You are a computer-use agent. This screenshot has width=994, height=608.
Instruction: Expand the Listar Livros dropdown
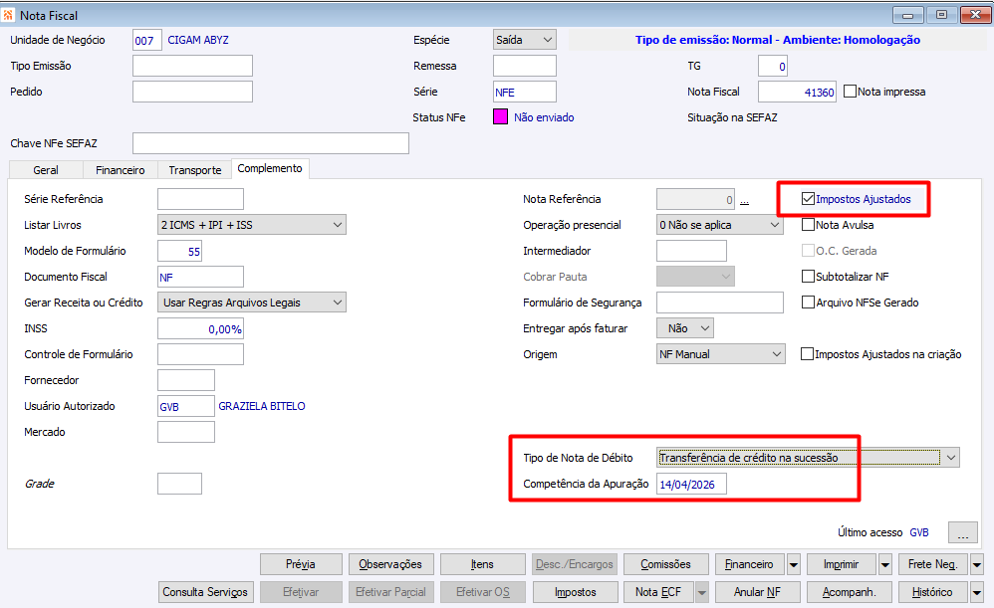click(252, 224)
